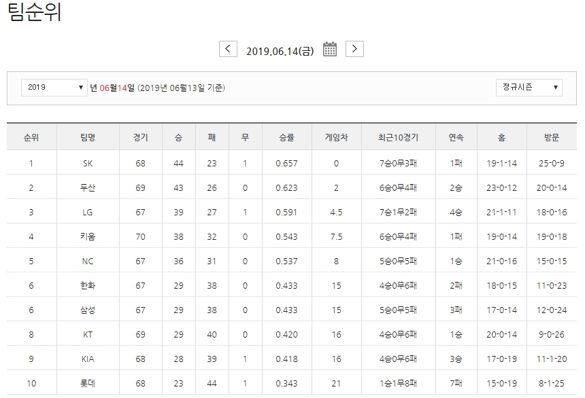
Task: Click home record 23-0-12 for 두산
Action: pos(501,188)
